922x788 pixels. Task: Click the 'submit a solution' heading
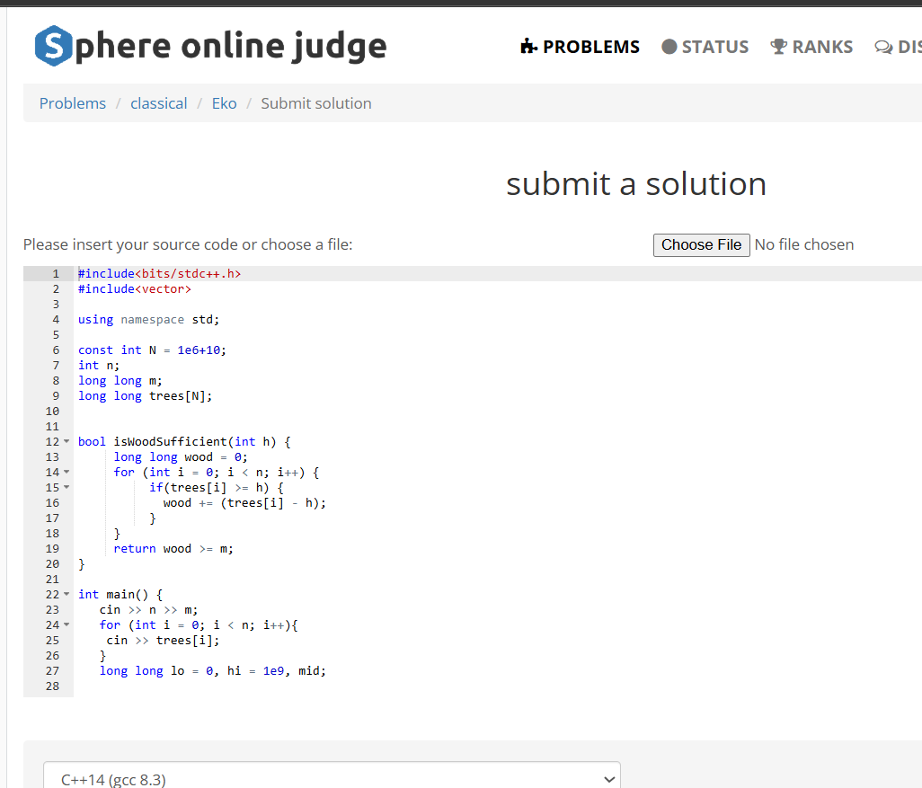(636, 184)
